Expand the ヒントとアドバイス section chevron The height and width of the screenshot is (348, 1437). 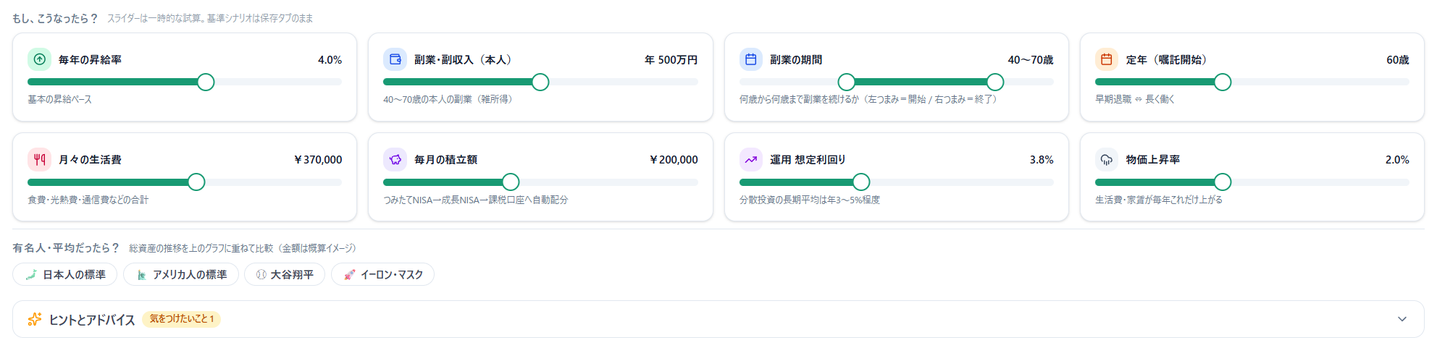pyautogui.click(x=1402, y=319)
